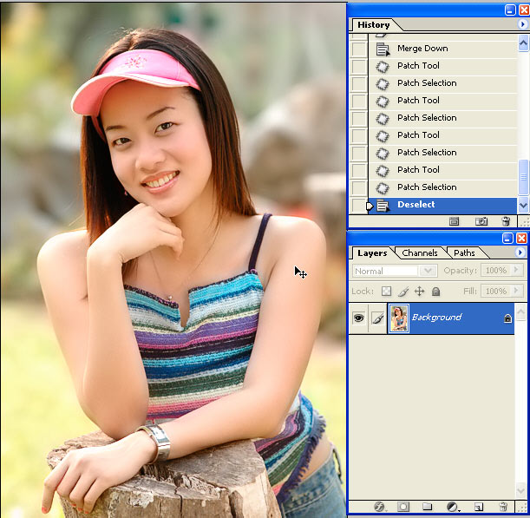The width and height of the screenshot is (530, 518).
Task: Select Patch Selection state directly above Deselect
Action: (x=442, y=187)
